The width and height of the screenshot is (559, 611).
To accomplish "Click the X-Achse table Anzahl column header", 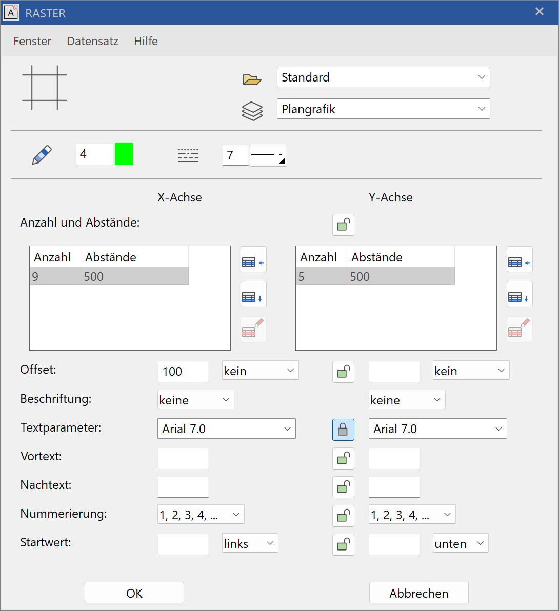I will click(x=55, y=257).
